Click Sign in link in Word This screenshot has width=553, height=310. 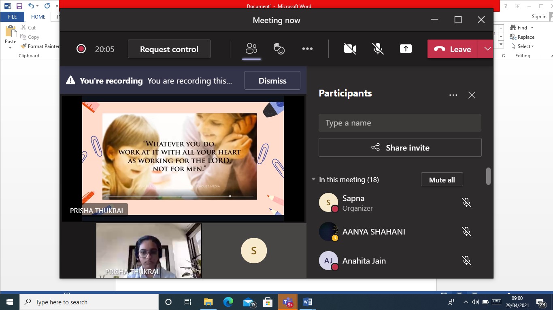coord(539,17)
